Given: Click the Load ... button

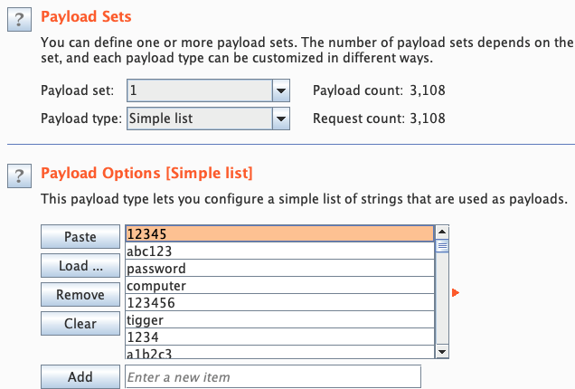Looking at the screenshot, I should click(80, 266).
